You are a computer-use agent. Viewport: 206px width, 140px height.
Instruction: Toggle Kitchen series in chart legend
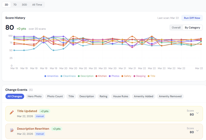[x=101, y=76]
